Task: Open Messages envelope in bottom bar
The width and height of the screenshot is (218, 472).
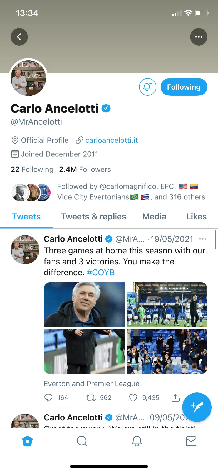Action: point(191,441)
